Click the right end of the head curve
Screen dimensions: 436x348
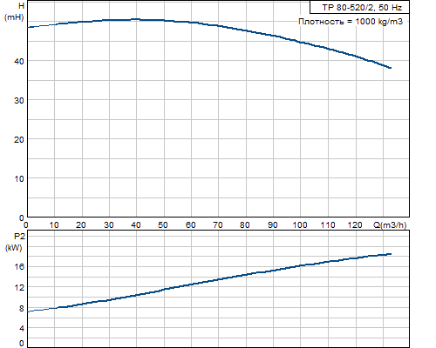[390, 68]
